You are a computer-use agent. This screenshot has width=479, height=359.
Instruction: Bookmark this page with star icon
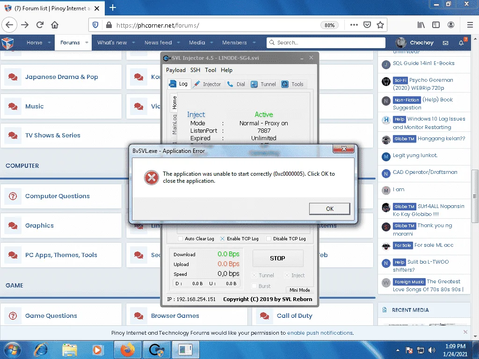(x=380, y=25)
